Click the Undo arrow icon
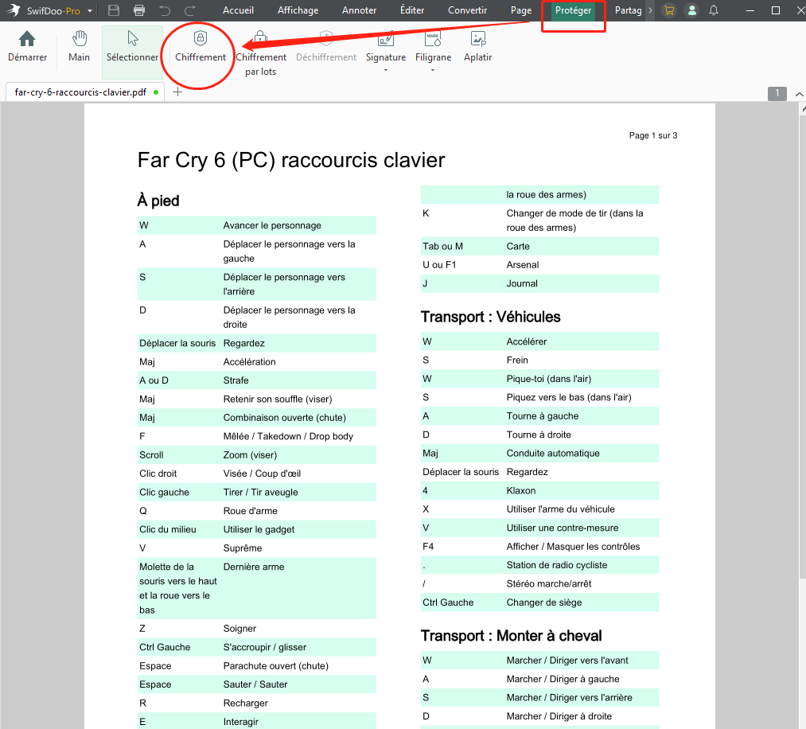This screenshot has height=729, width=806. (165, 10)
